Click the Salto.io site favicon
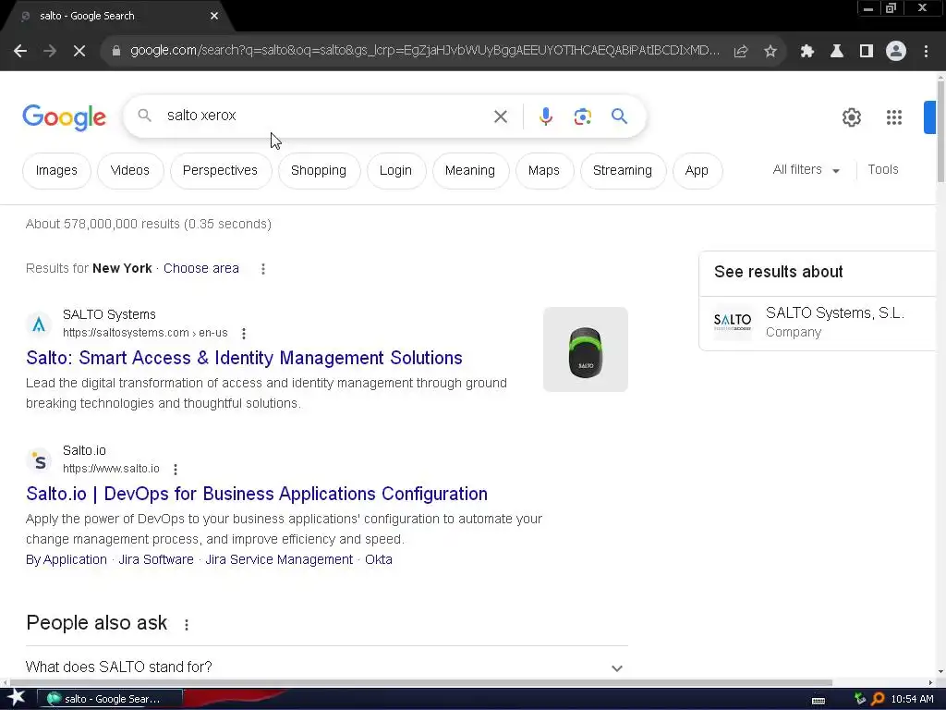946x710 pixels. click(x=39, y=460)
